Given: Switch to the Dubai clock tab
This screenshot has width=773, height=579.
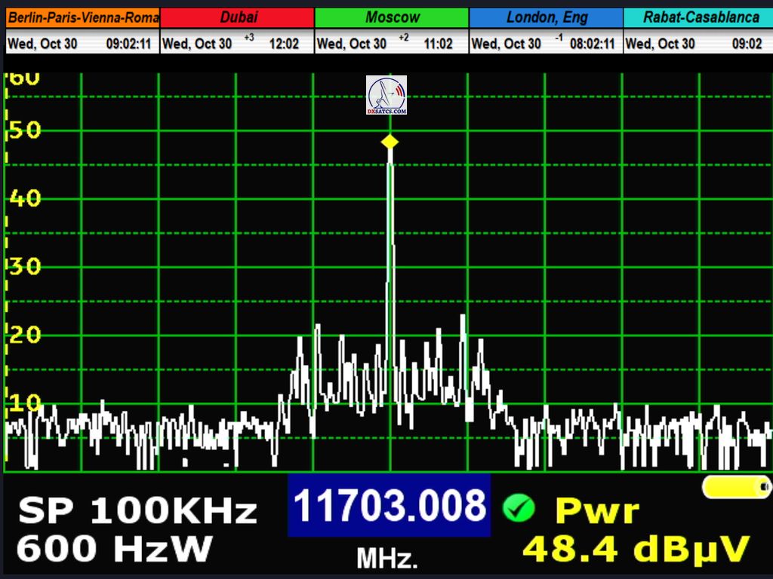Looking at the screenshot, I should point(238,17).
